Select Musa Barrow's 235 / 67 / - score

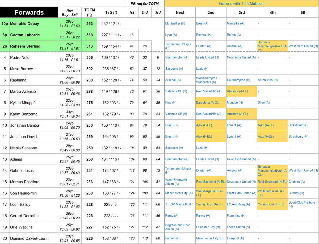click(111, 69)
